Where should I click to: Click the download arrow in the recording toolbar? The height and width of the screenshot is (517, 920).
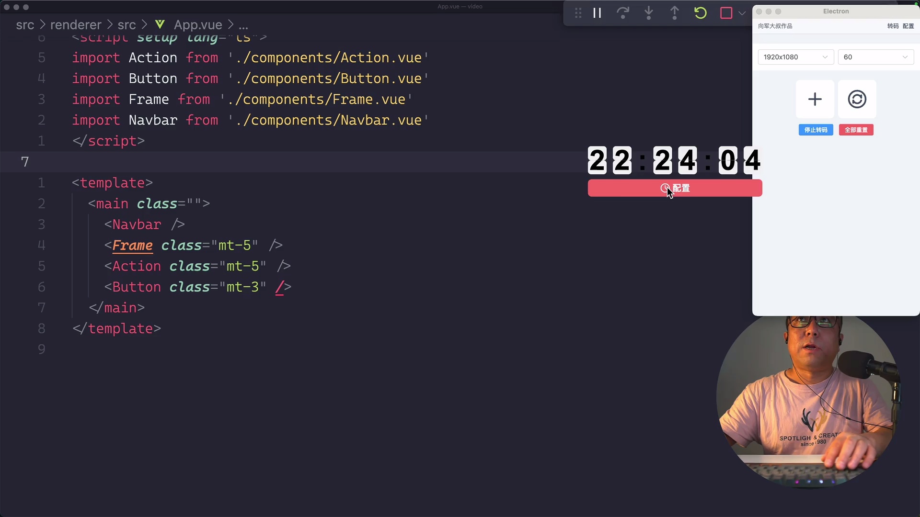click(649, 13)
